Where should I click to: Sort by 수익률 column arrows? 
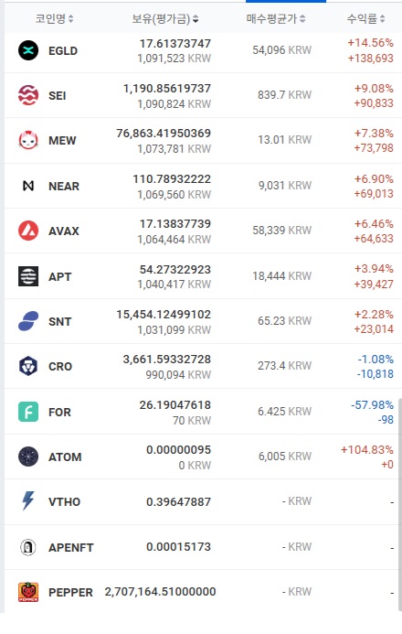coord(382,18)
